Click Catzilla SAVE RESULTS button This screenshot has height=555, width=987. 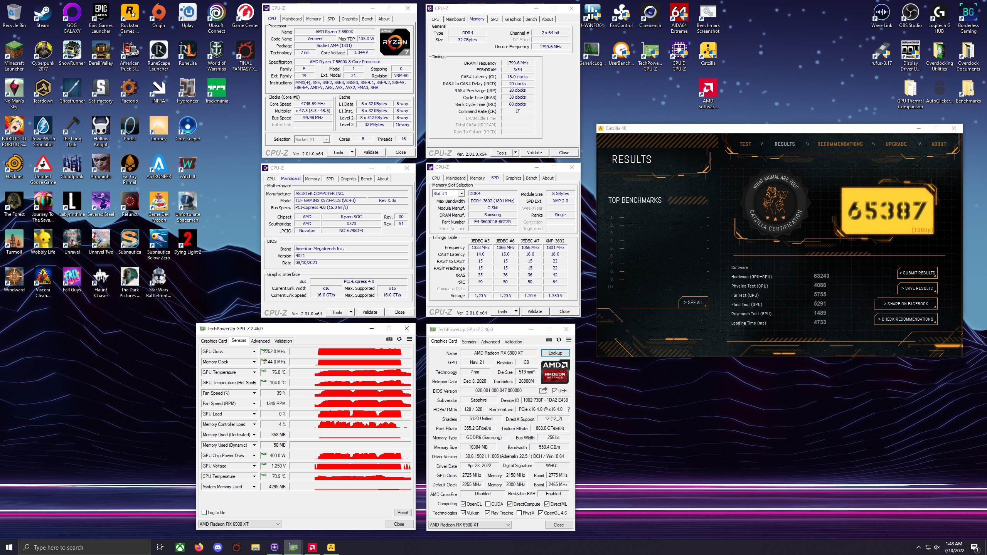pos(918,288)
